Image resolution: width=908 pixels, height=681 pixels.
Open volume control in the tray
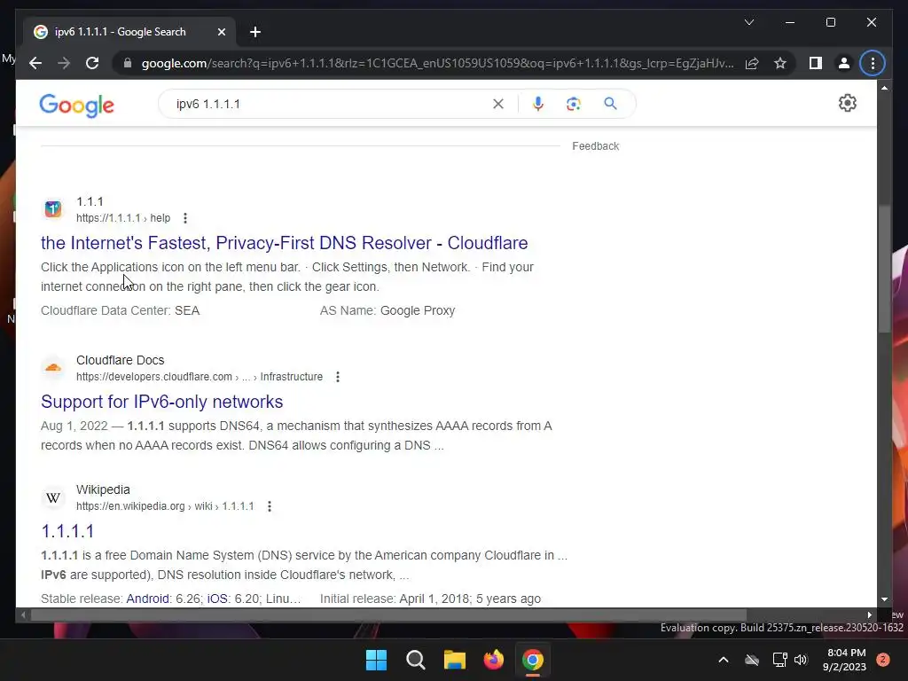point(801,660)
